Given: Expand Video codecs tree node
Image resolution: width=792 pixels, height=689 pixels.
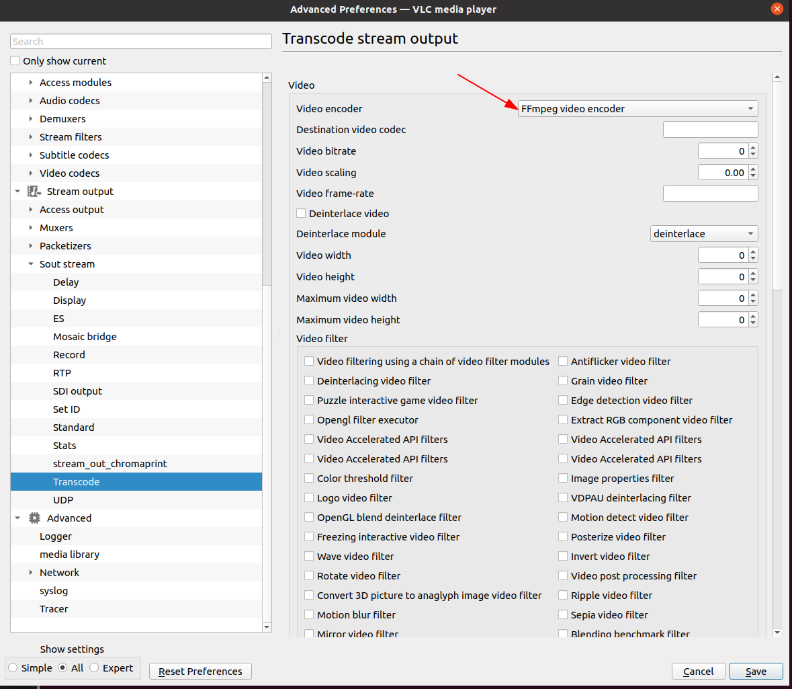Looking at the screenshot, I should click(31, 173).
